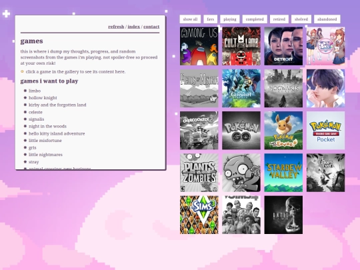Click the 'stray' list item
Image resolution: width=360 pixels, height=270 pixels.
(34, 162)
